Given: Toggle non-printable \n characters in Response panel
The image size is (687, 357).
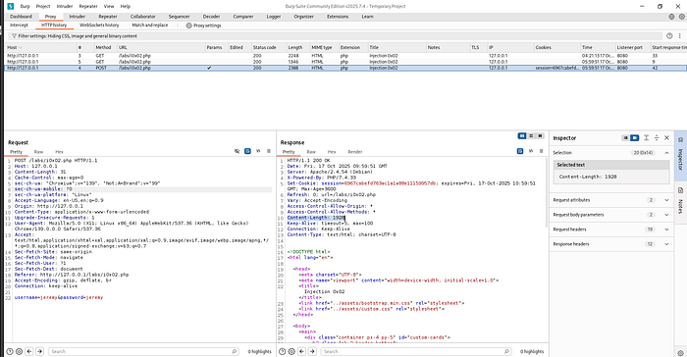Looking at the screenshot, I should (x=531, y=151).
